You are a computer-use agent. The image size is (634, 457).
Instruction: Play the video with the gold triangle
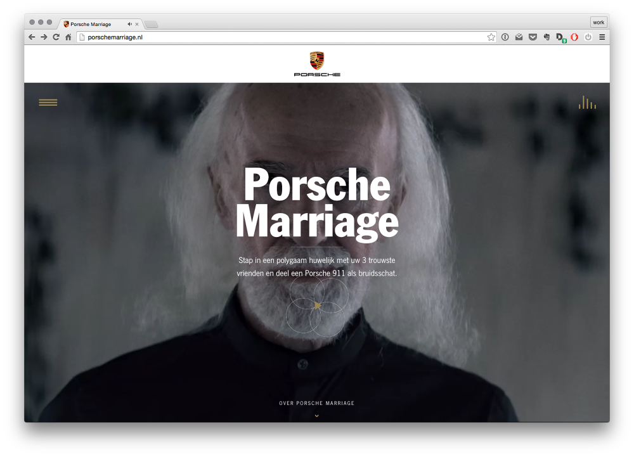coord(317,305)
